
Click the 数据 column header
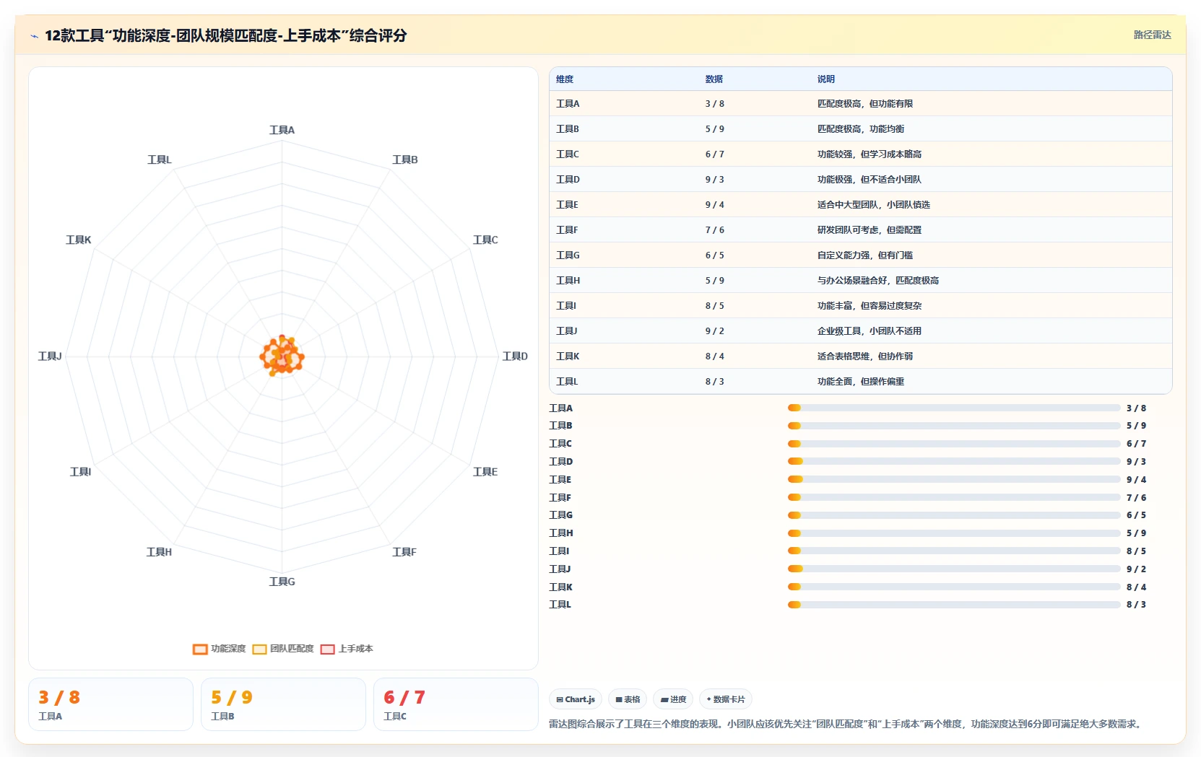point(714,79)
